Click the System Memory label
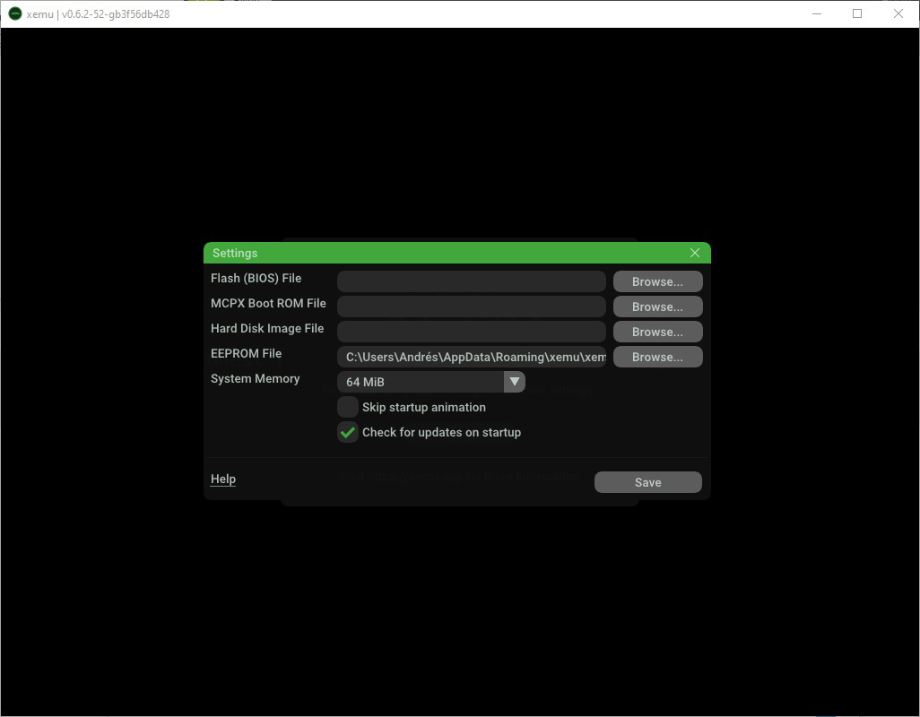Screen dimensions: 920x717 [x=256, y=379]
